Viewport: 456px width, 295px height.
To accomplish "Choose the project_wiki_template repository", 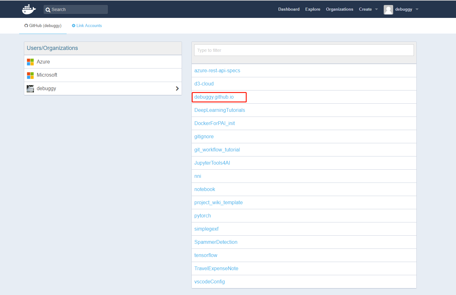I will [x=218, y=203].
